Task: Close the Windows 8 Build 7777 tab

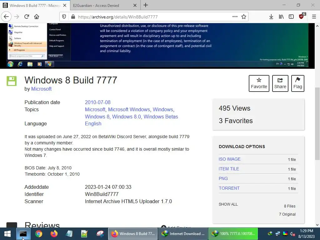Action: [65, 5]
